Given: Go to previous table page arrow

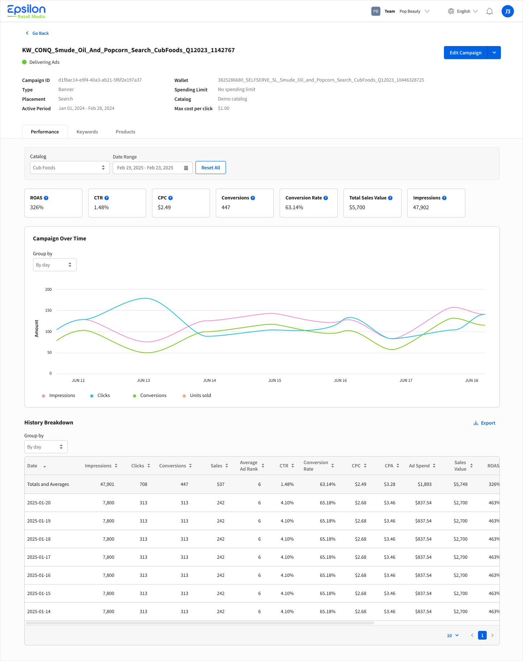Looking at the screenshot, I should pos(472,635).
